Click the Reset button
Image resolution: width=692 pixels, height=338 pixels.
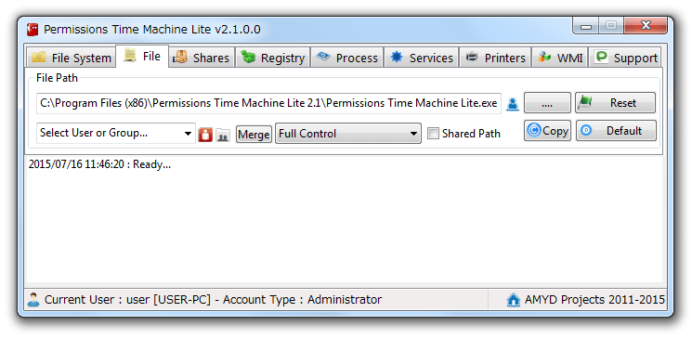pyautogui.click(x=615, y=103)
